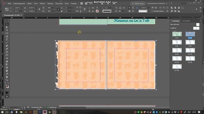Select the Gradient Feather tool
The image size is (204, 114).
[x=7, y=67]
